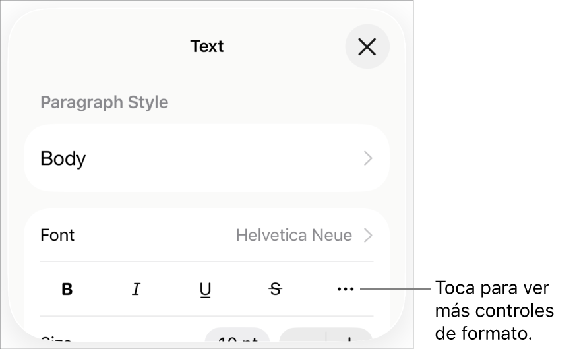The width and height of the screenshot is (577, 349).
Task: Close the Text panel
Action: click(367, 47)
